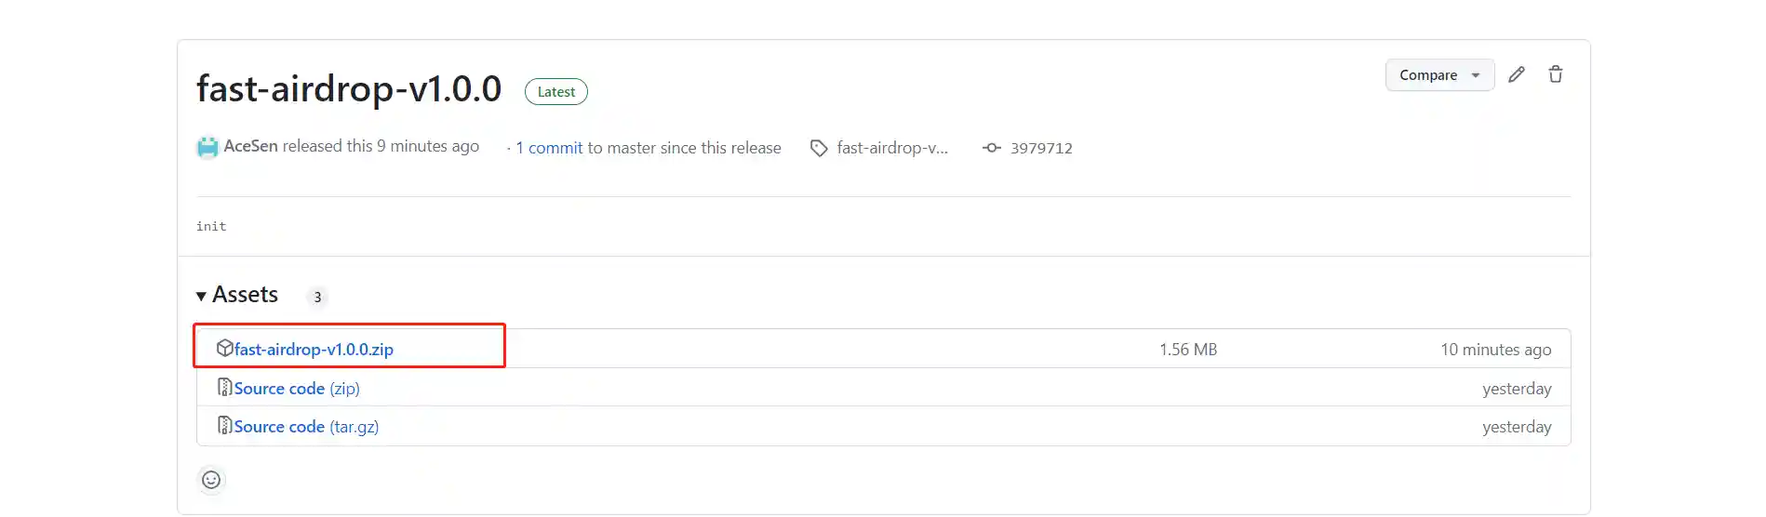Click the smiley add reaction icon
1766x517 pixels.
click(211, 480)
